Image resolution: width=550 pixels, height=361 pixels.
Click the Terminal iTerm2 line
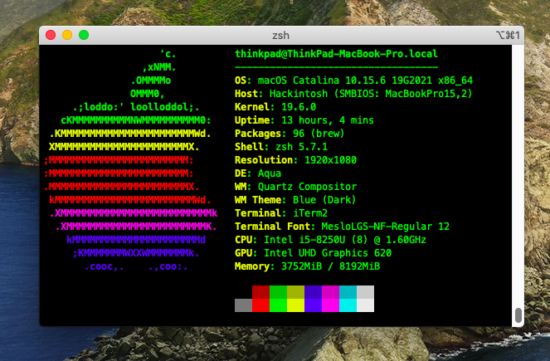pyautogui.click(x=281, y=213)
